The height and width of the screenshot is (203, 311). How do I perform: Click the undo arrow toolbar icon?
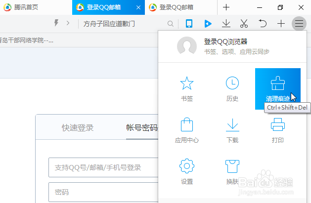[x=263, y=23]
